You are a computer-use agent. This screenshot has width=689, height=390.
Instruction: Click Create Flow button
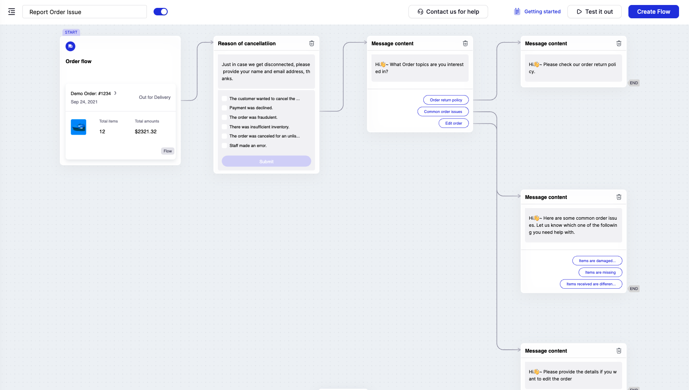point(654,12)
